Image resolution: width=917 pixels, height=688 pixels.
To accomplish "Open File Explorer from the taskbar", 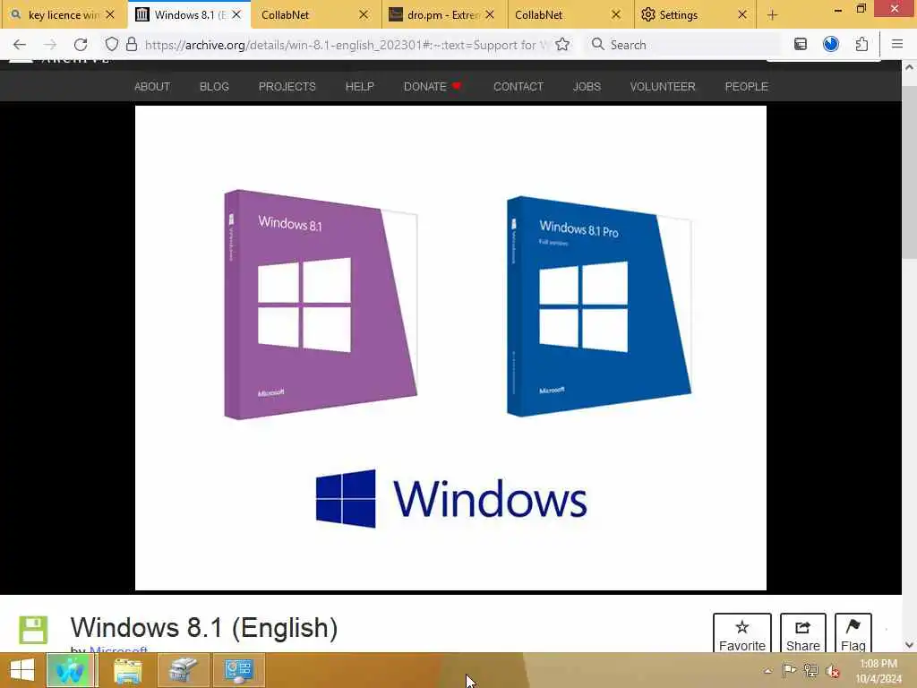I will point(127,670).
